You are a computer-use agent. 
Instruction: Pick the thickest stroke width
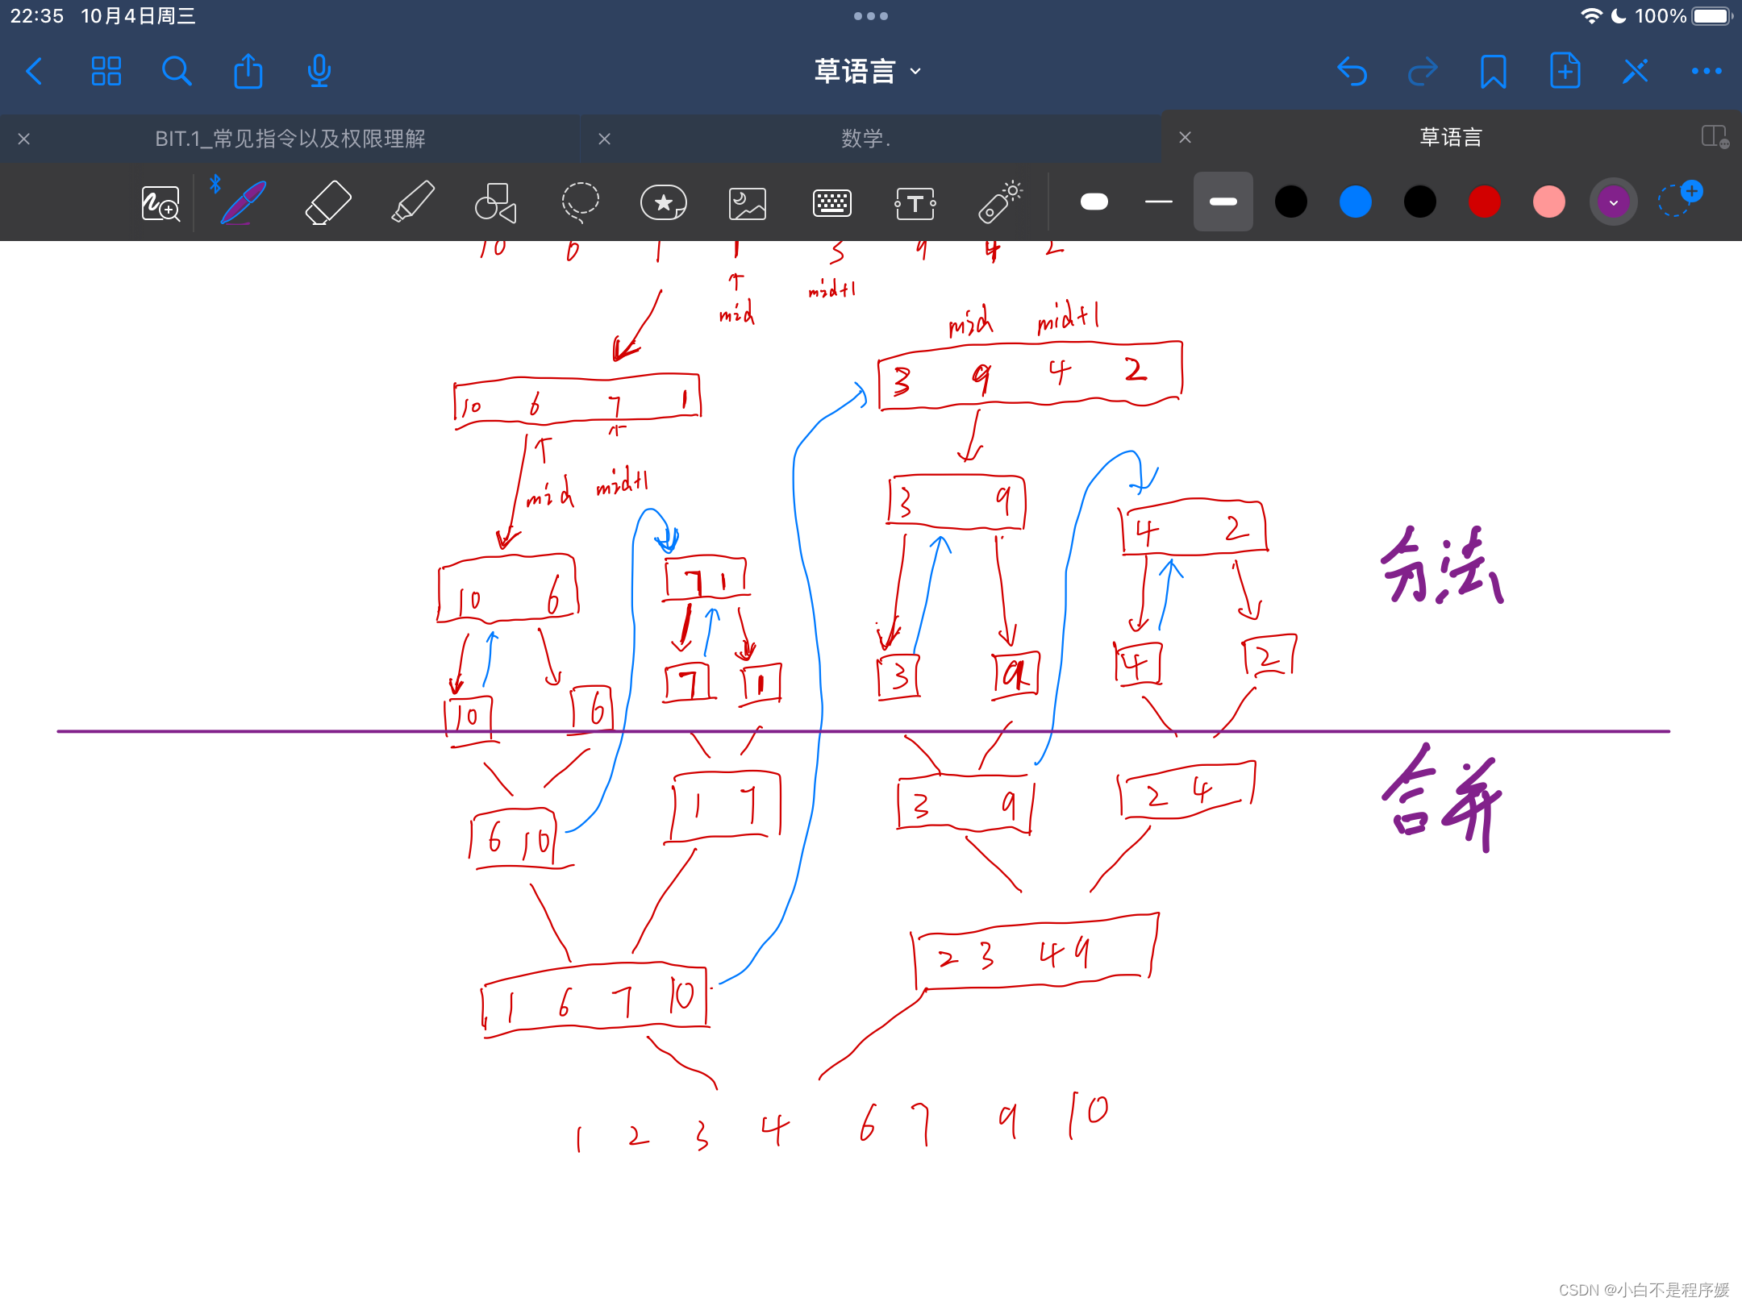coord(1094,202)
